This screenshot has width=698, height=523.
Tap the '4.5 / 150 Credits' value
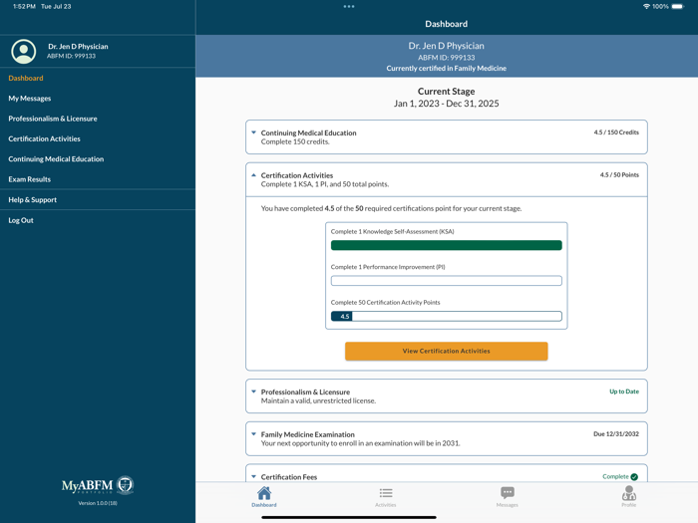click(x=616, y=132)
